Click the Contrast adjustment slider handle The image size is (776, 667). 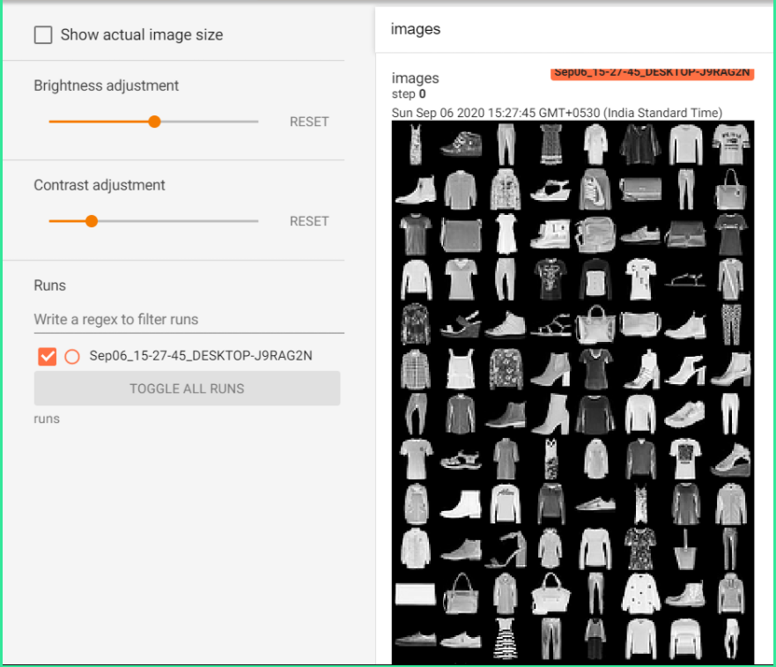click(x=91, y=221)
